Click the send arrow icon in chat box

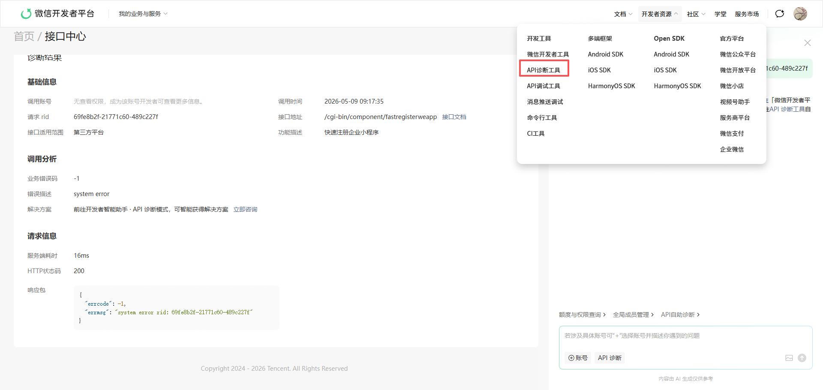(802, 358)
